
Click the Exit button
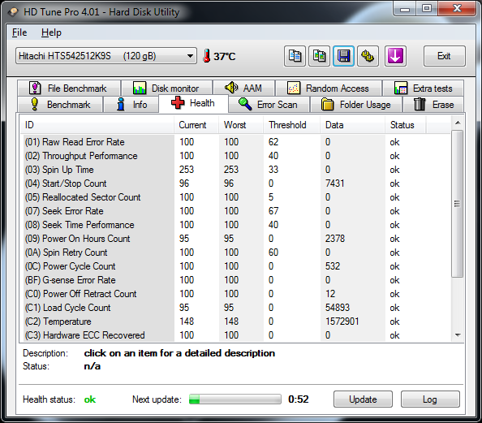pyautogui.click(x=444, y=56)
